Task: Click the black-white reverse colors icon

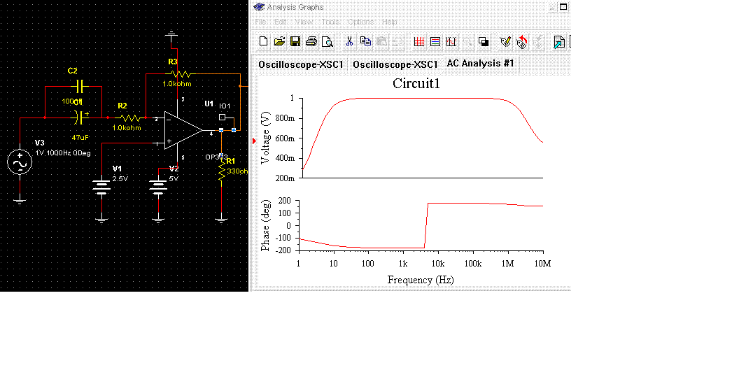Action: point(484,42)
